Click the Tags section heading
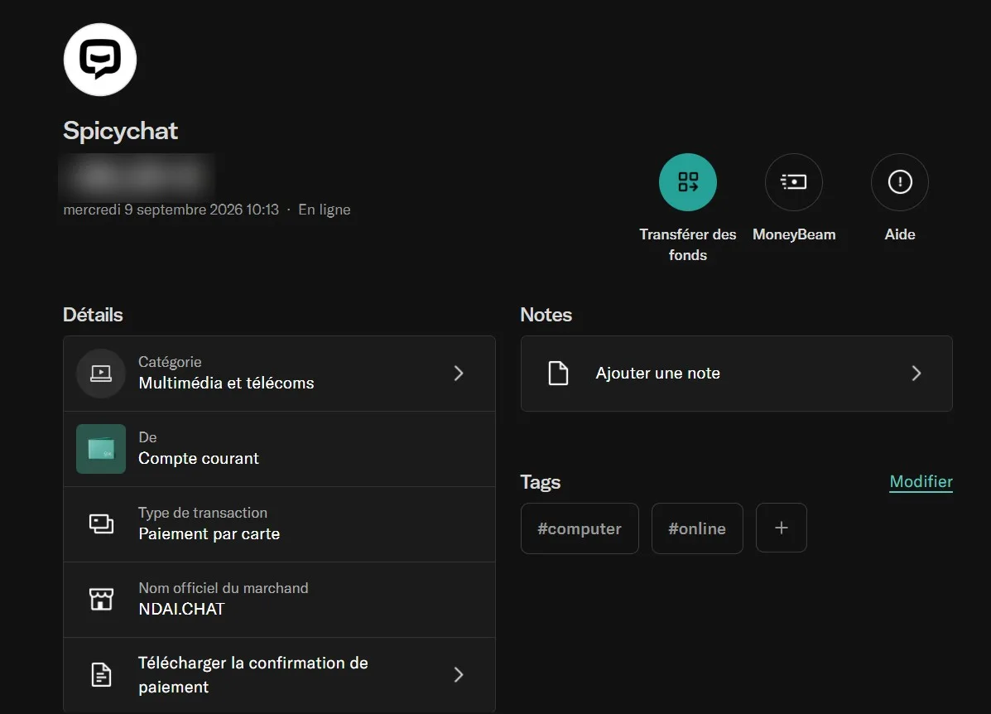 541,483
